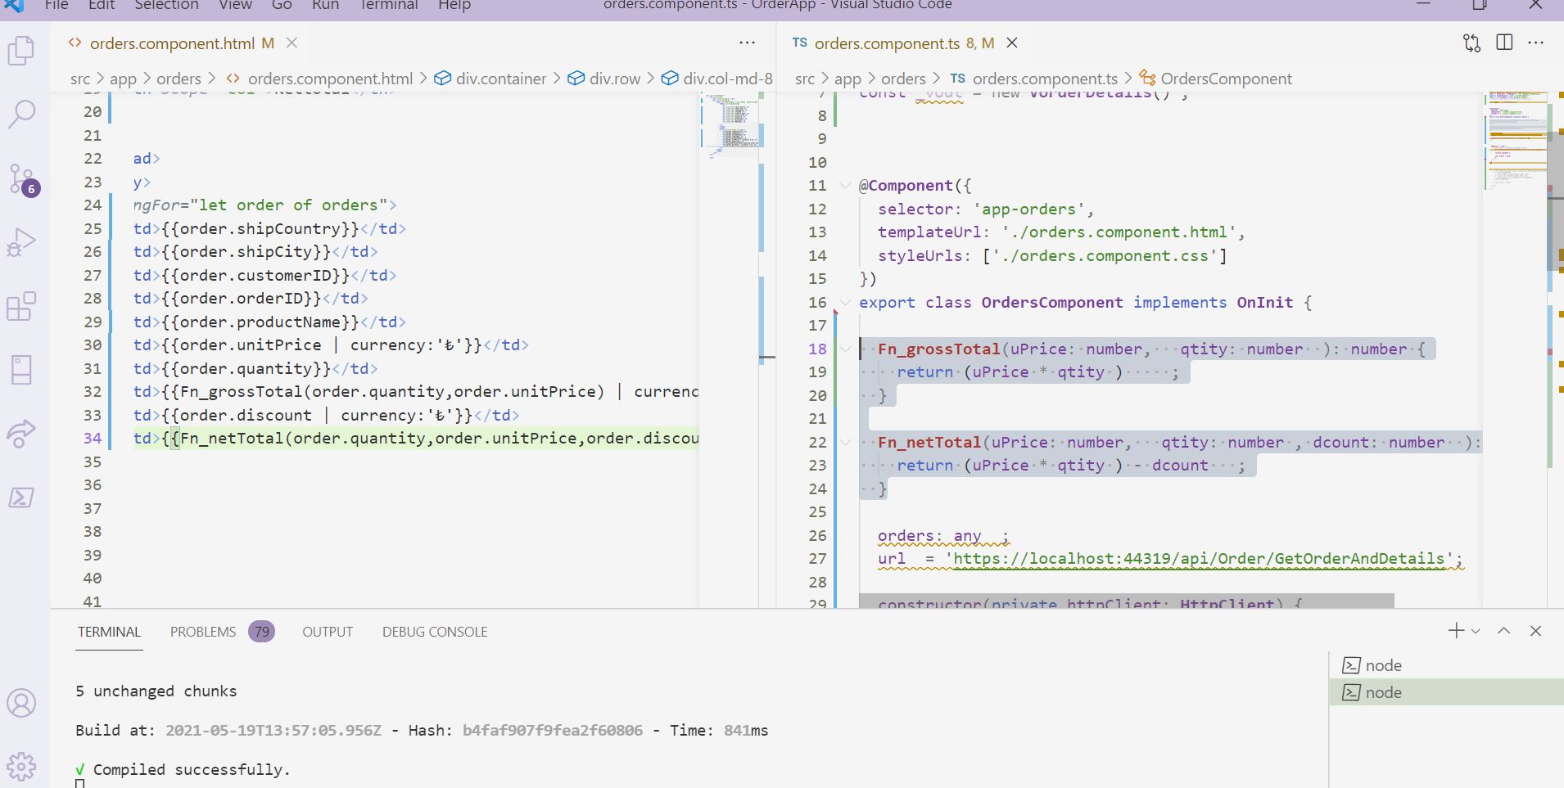Open the Manage gear icon
Image resolution: width=1564 pixels, height=788 pixels.
(21, 767)
